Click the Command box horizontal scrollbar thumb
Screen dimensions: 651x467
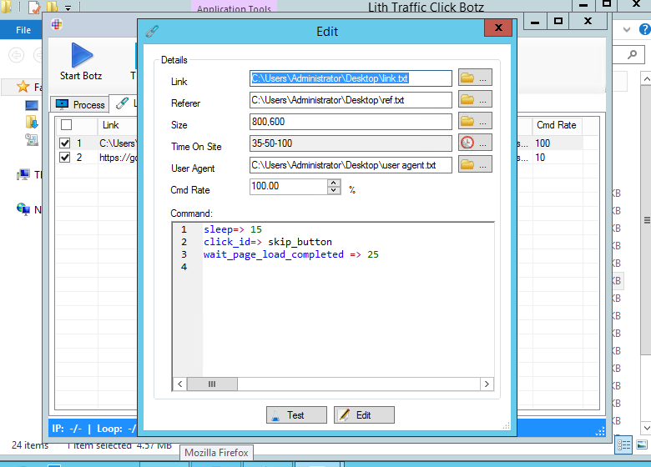[211, 384]
